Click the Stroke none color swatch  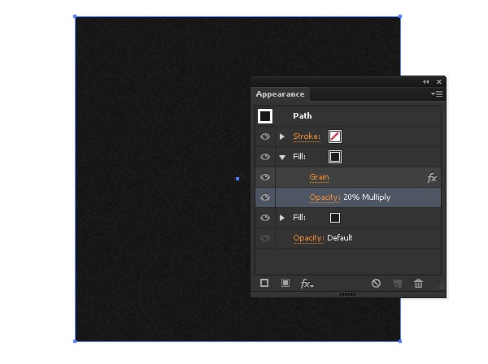click(x=335, y=136)
